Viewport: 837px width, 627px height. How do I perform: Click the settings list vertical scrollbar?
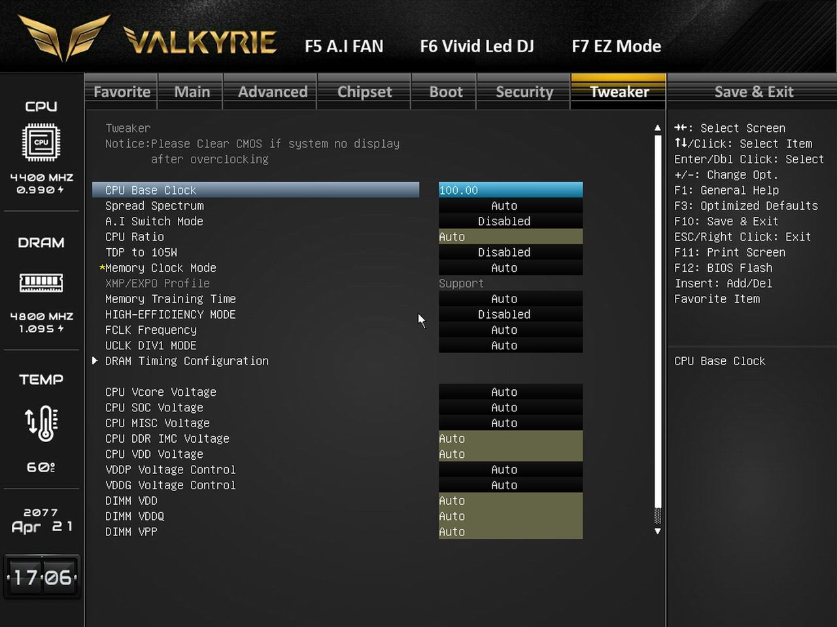(658, 329)
